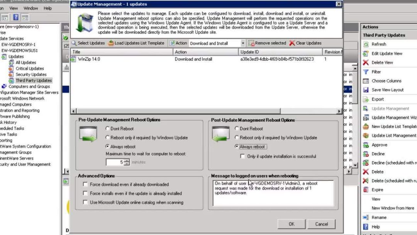The image size is (417, 235).
Task: Click Approve icon in Actions pane
Action: point(366,145)
